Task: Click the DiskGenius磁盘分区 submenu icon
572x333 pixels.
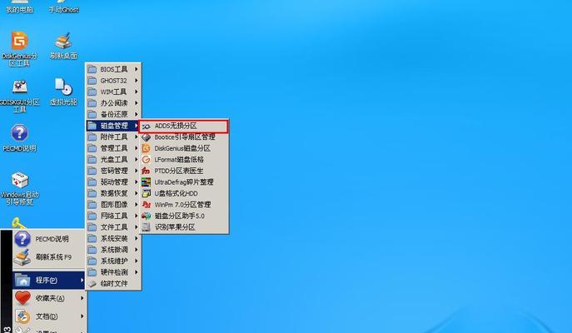Action: [146, 148]
